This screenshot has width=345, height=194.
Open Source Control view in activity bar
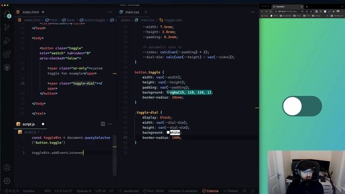[x=7, y=27]
